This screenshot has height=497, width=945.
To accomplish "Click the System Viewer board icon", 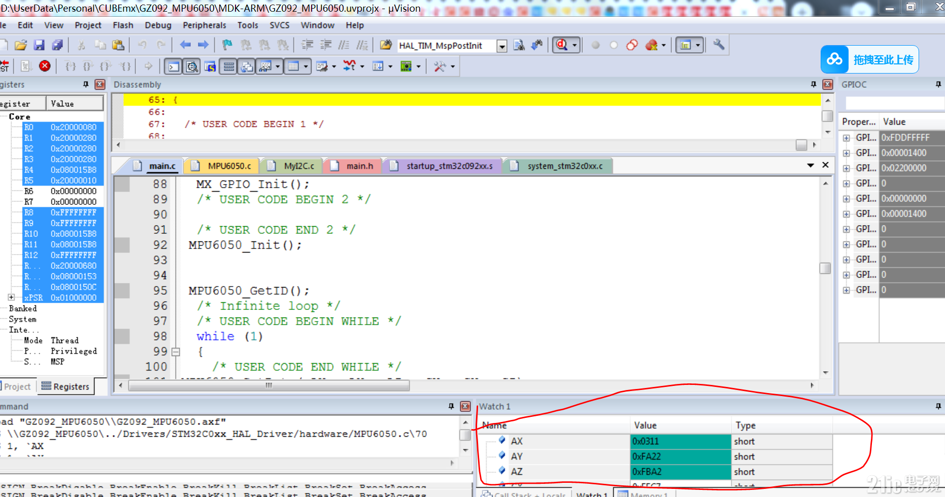I will [406, 66].
